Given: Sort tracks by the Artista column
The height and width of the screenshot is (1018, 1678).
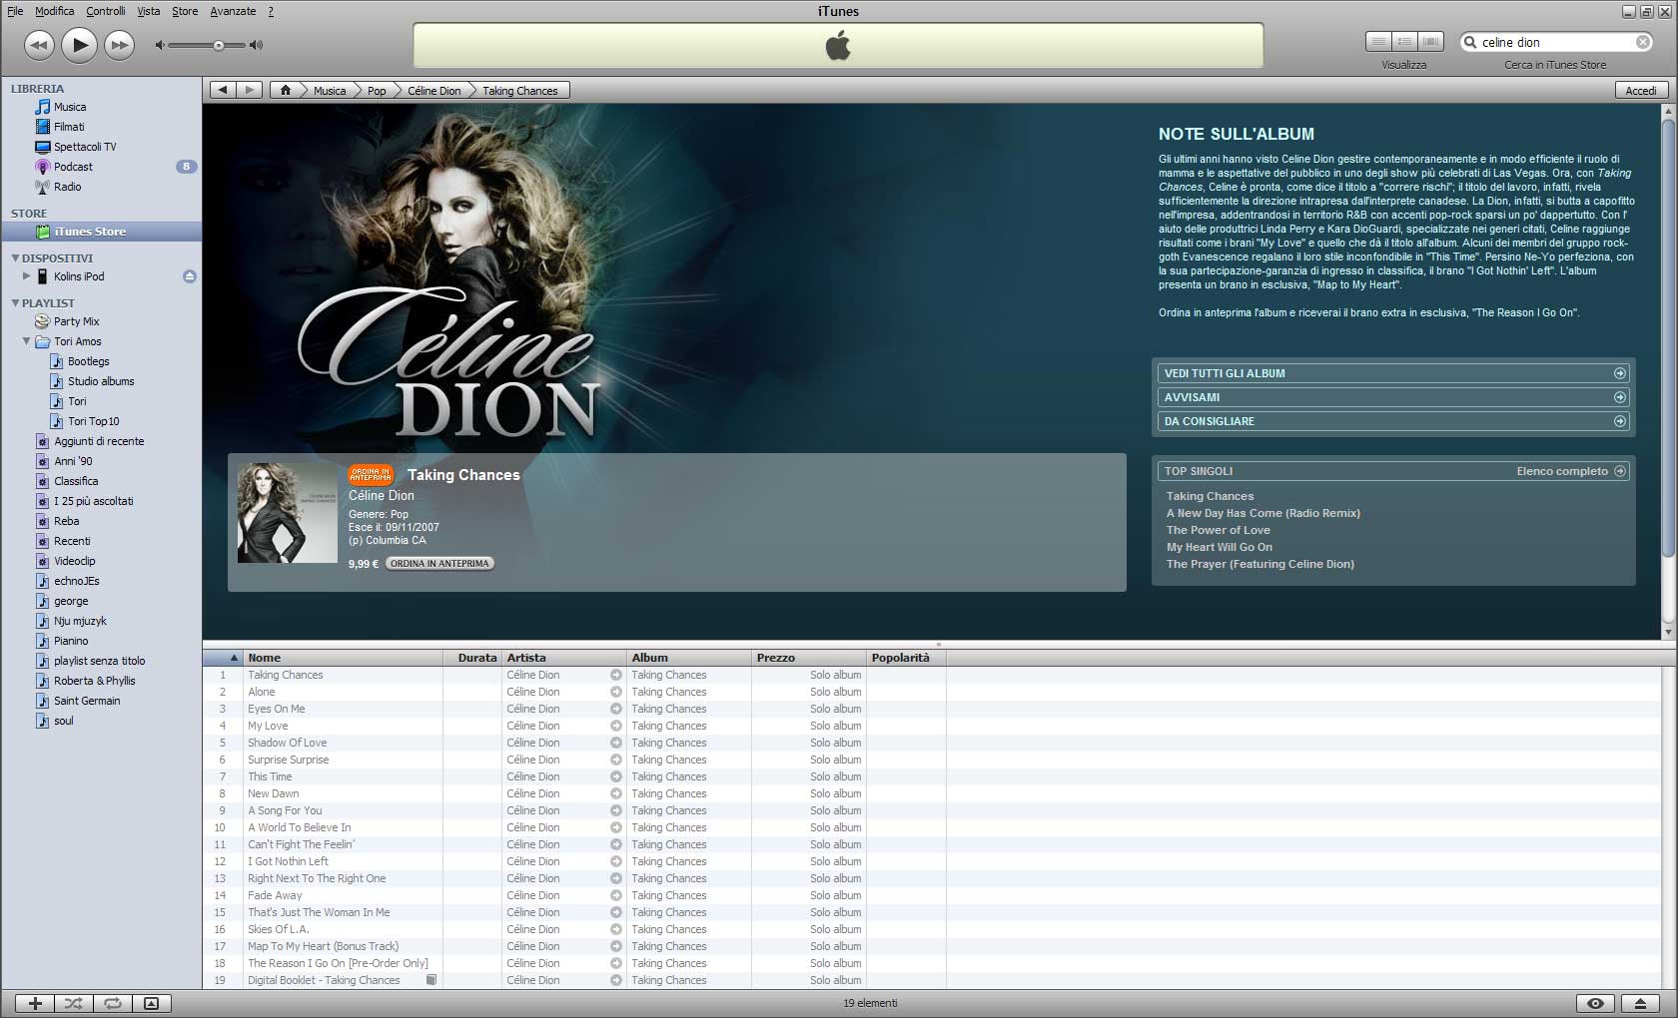Looking at the screenshot, I should 564,658.
